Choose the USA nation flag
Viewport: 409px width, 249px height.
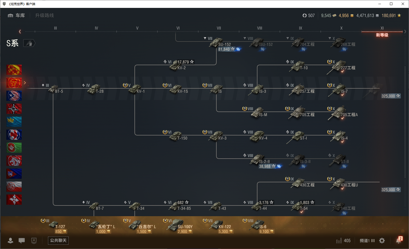coord(14,96)
